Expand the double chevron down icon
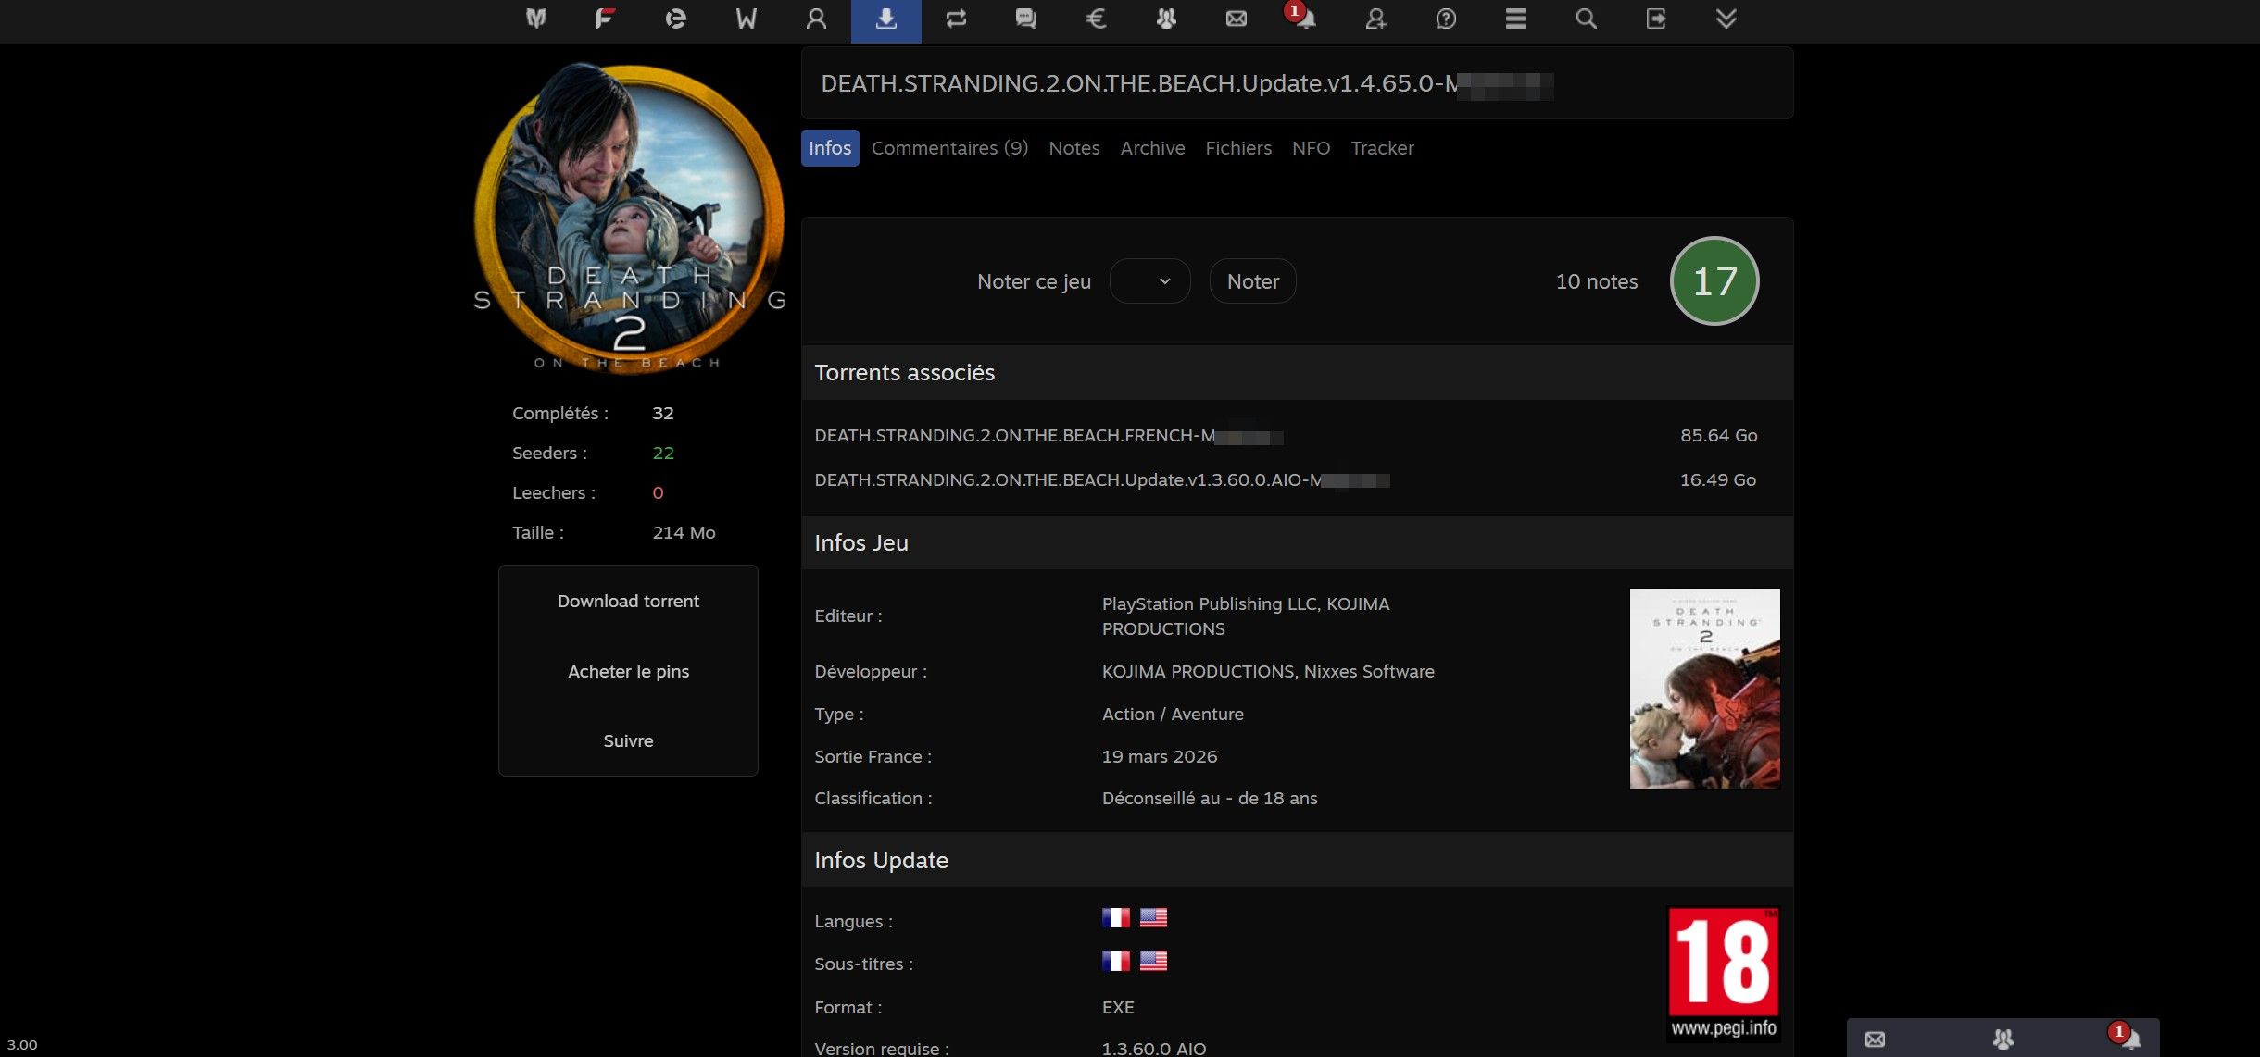This screenshot has width=2260, height=1057. click(1726, 19)
